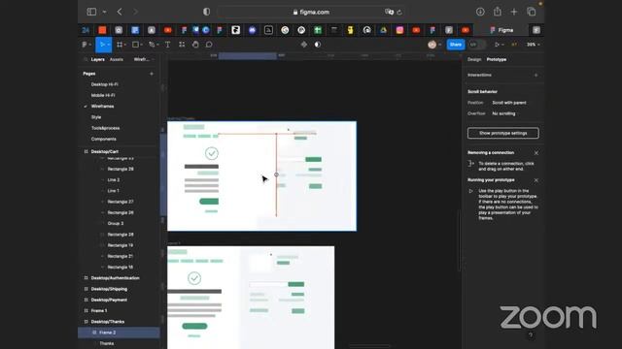
Task: Expand the shape tool dropdown arrow
Action: tap(141, 45)
